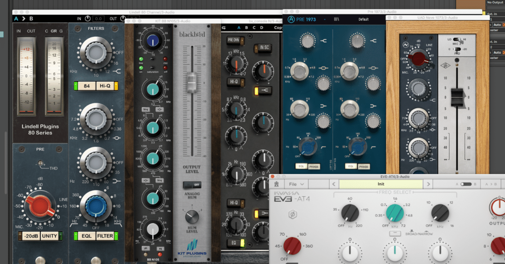Viewport: 505px width, 264px height.
Task: Select state A in Lindell 80 Channel header
Action: (16, 18)
